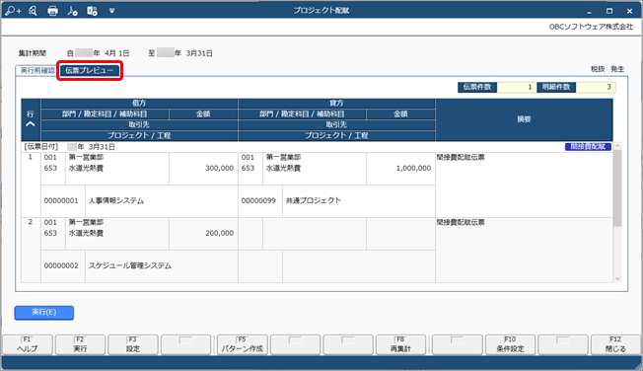Click project code 00000001
643x371 pixels.
61,200
